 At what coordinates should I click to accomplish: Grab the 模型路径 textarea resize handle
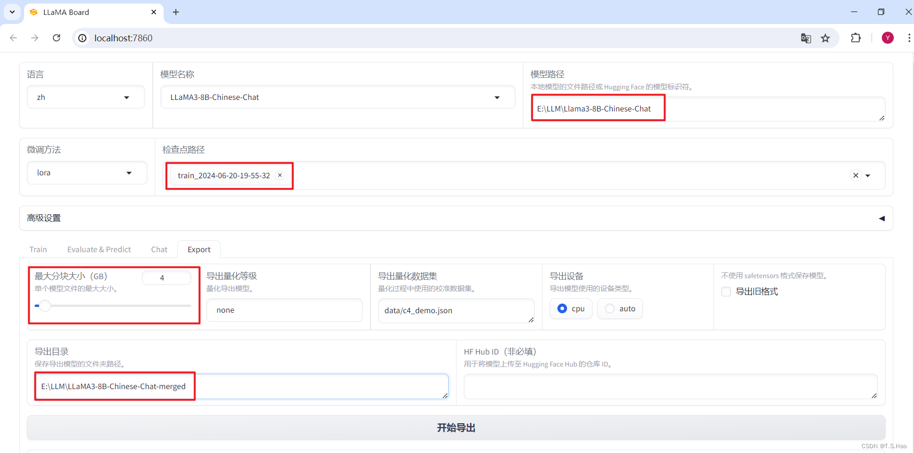[882, 118]
